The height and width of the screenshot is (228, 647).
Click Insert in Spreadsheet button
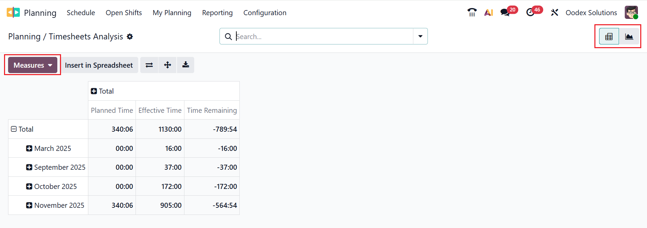[x=99, y=65]
